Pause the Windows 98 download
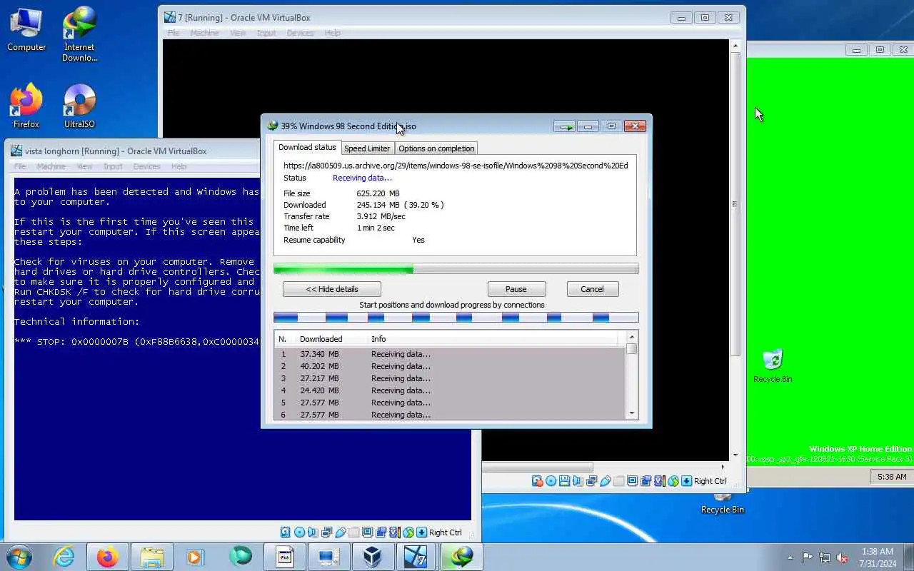 [x=516, y=289]
